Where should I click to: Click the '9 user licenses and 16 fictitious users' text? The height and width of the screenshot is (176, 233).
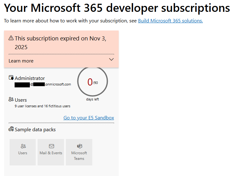coord(43,106)
